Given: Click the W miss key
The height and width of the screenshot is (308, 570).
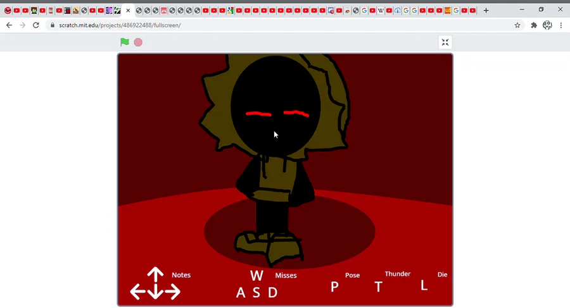Looking at the screenshot, I should click(256, 276).
